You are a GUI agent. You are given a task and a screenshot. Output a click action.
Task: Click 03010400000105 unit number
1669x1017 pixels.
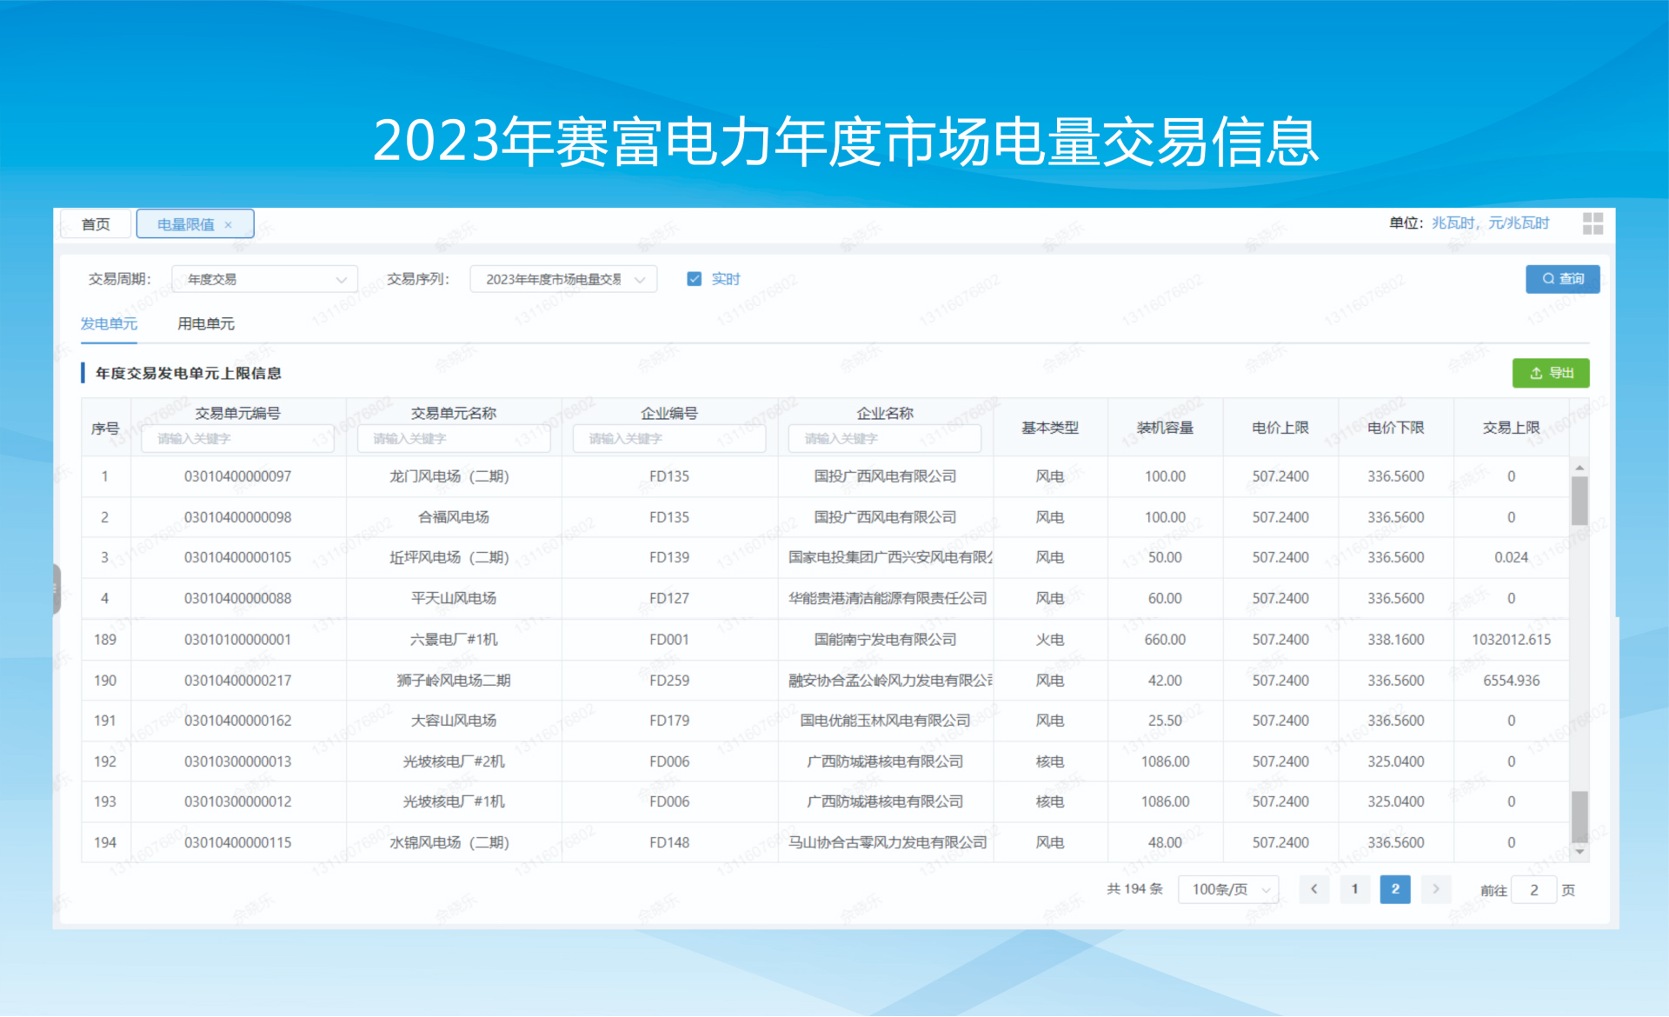tap(237, 557)
